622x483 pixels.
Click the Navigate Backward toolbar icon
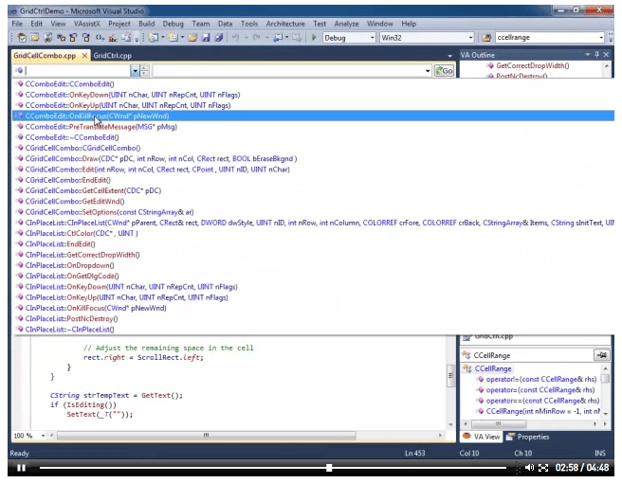[x=279, y=38]
